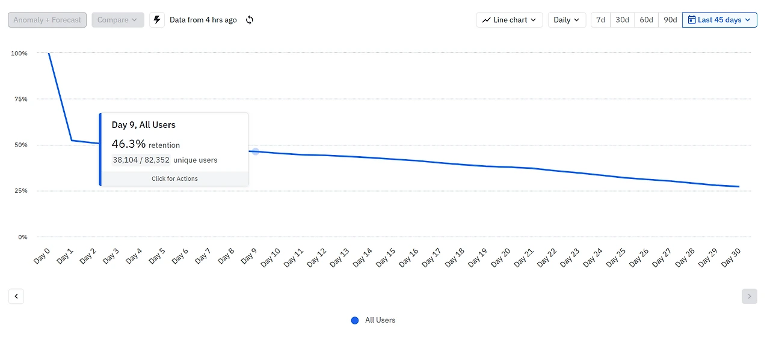Click the blue All Users legend dot

[355, 320]
